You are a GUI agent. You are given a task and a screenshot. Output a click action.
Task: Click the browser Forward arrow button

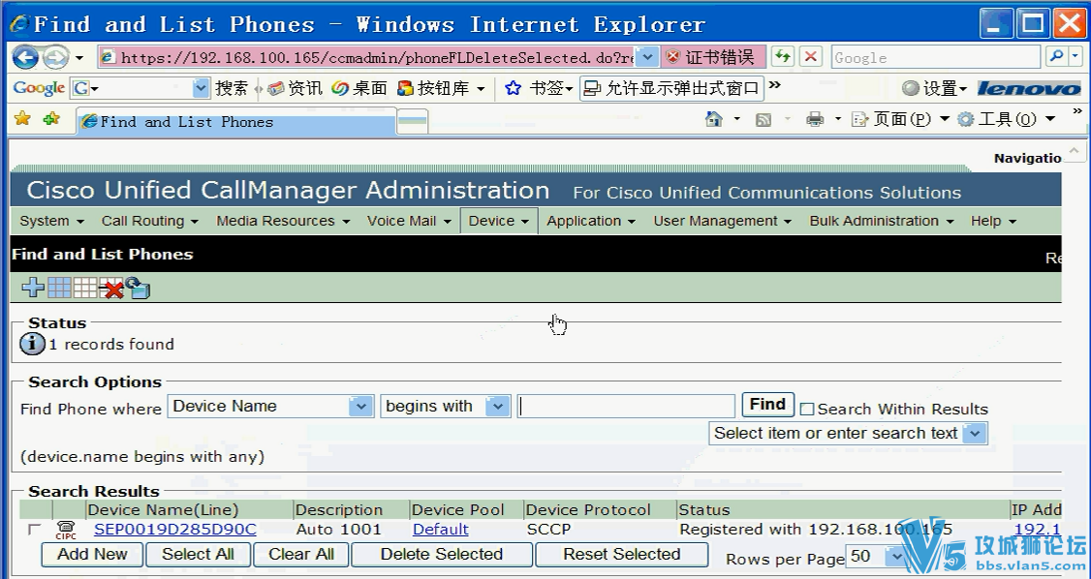55,57
